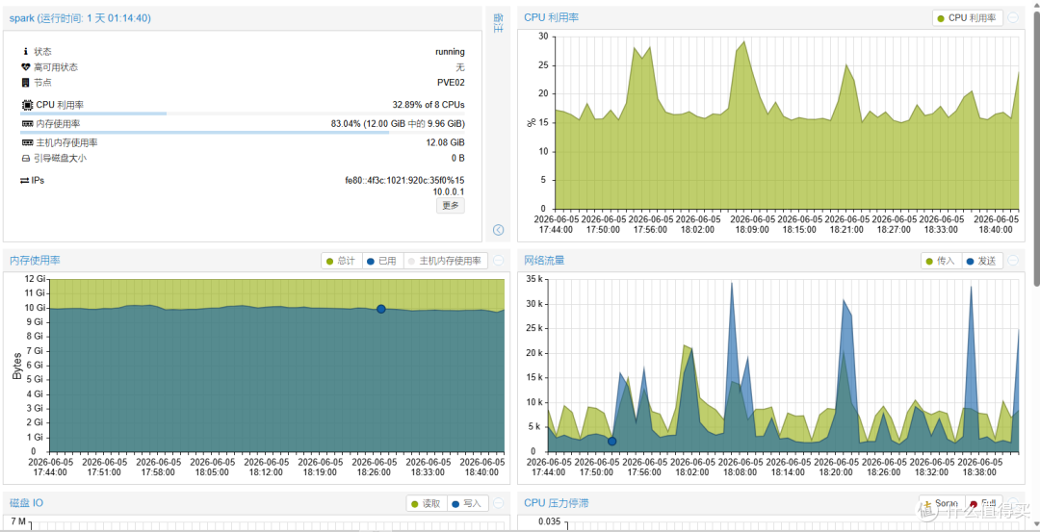Screen dimensions: 1040x532
Task: Reset zoom on the CPU 利用率 chart
Action: coord(1013,18)
